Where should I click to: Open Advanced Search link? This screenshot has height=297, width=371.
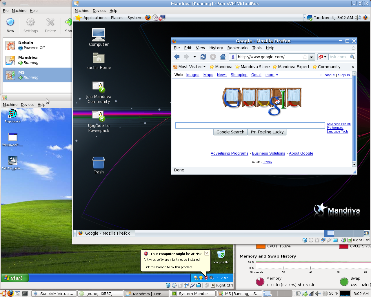(339, 124)
